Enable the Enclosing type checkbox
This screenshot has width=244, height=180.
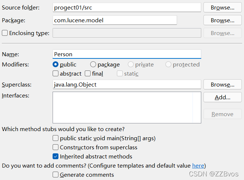coord(5,33)
